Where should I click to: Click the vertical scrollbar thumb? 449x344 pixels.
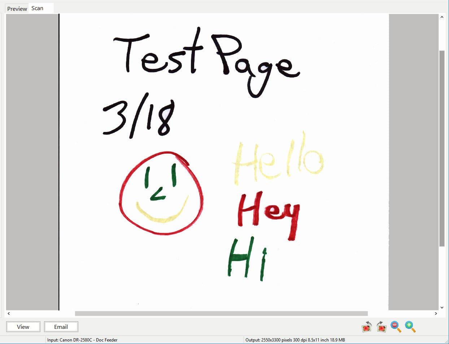coord(442,148)
